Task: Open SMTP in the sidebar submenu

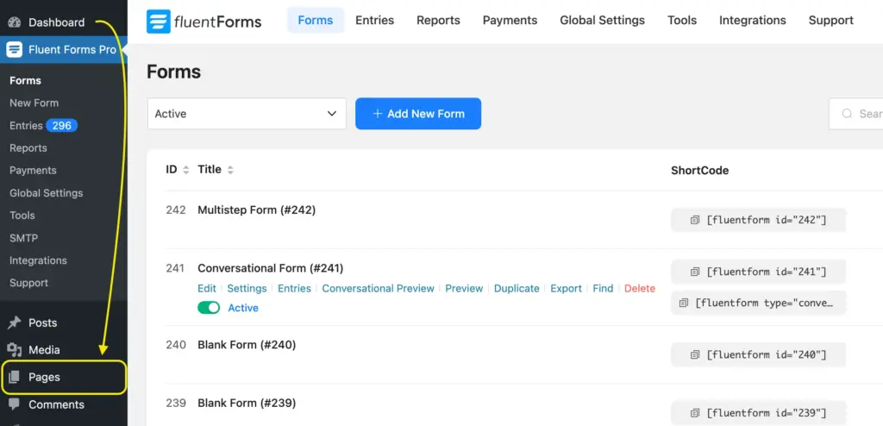Action: point(23,238)
